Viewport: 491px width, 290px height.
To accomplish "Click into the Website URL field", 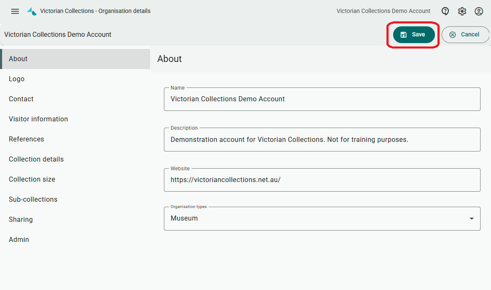I will click(x=322, y=180).
